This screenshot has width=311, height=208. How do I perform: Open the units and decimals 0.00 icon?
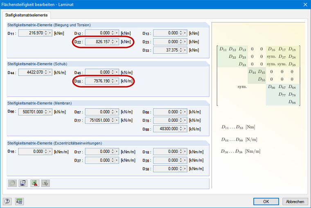tap(19, 201)
